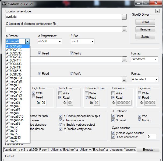163x161 pixels.
Task: Click the avrdude gui title bar icon
Action: pyautogui.click(x=4, y=4)
